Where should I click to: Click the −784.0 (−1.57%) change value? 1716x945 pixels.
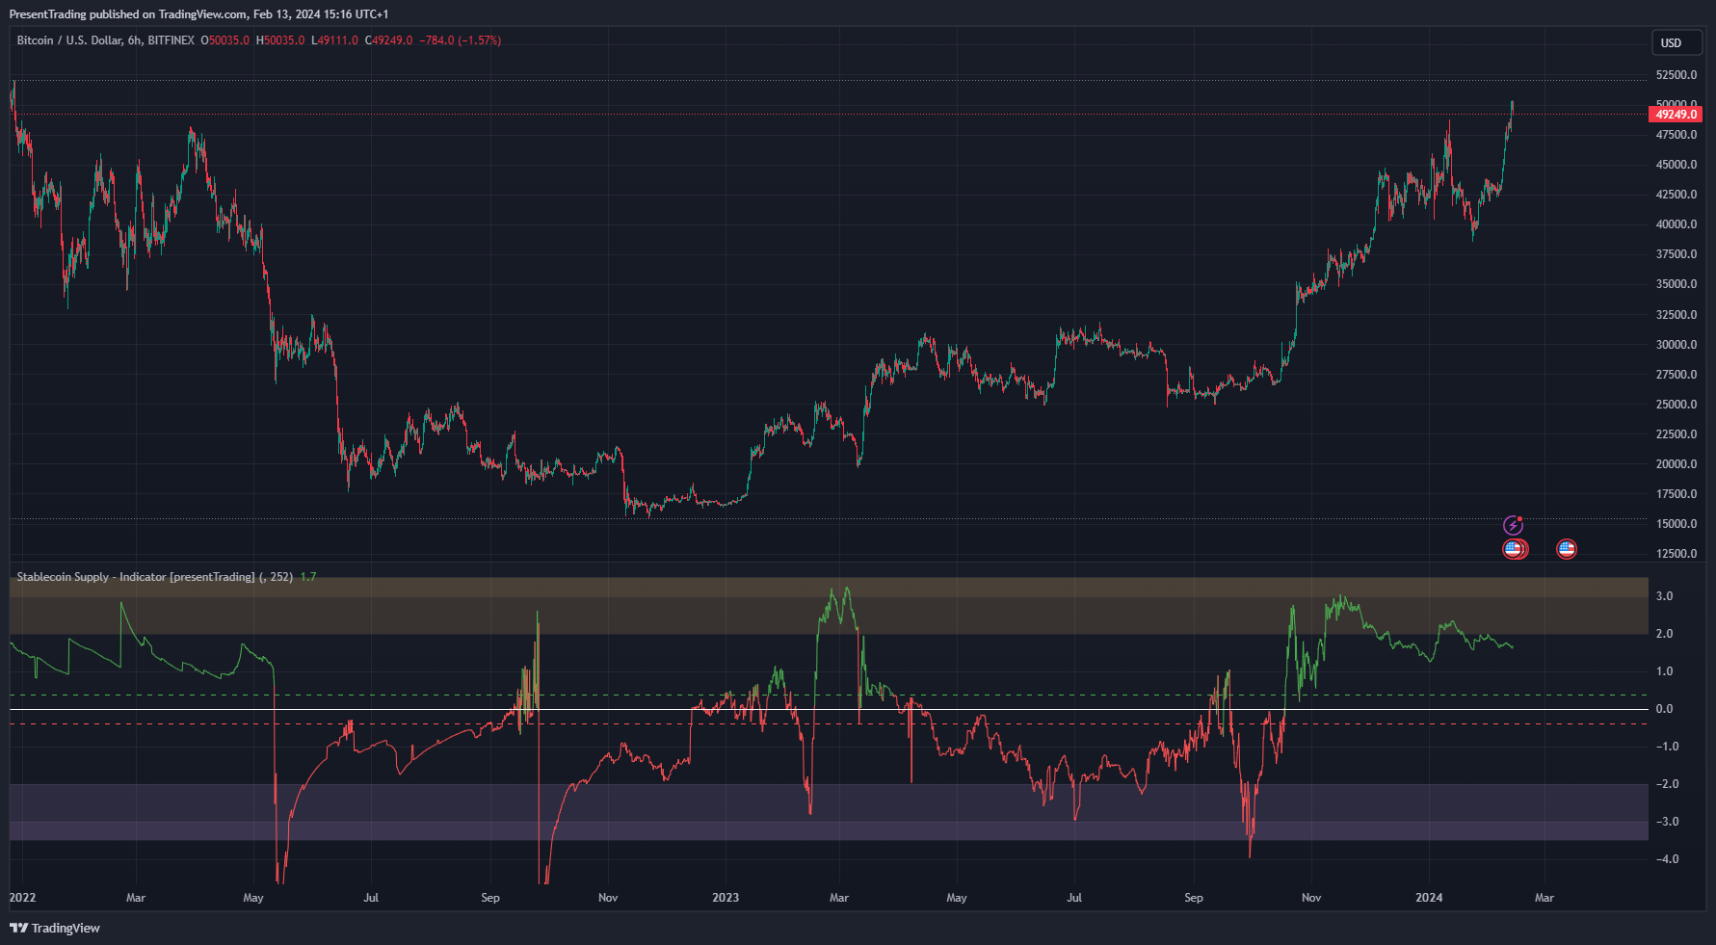[461, 40]
